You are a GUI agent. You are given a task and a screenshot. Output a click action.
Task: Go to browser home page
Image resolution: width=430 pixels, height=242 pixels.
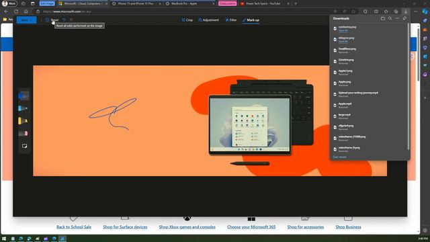(26, 11)
